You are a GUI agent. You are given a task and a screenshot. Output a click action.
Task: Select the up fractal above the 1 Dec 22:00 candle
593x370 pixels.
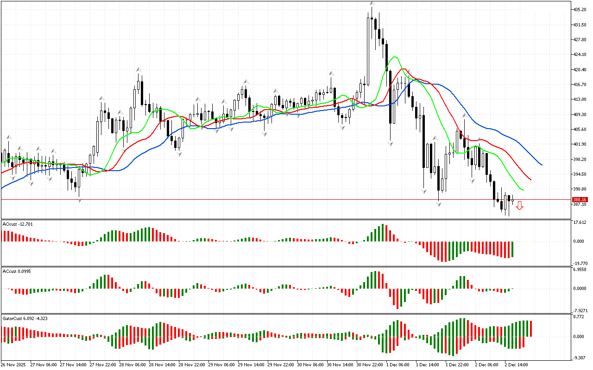(464, 116)
